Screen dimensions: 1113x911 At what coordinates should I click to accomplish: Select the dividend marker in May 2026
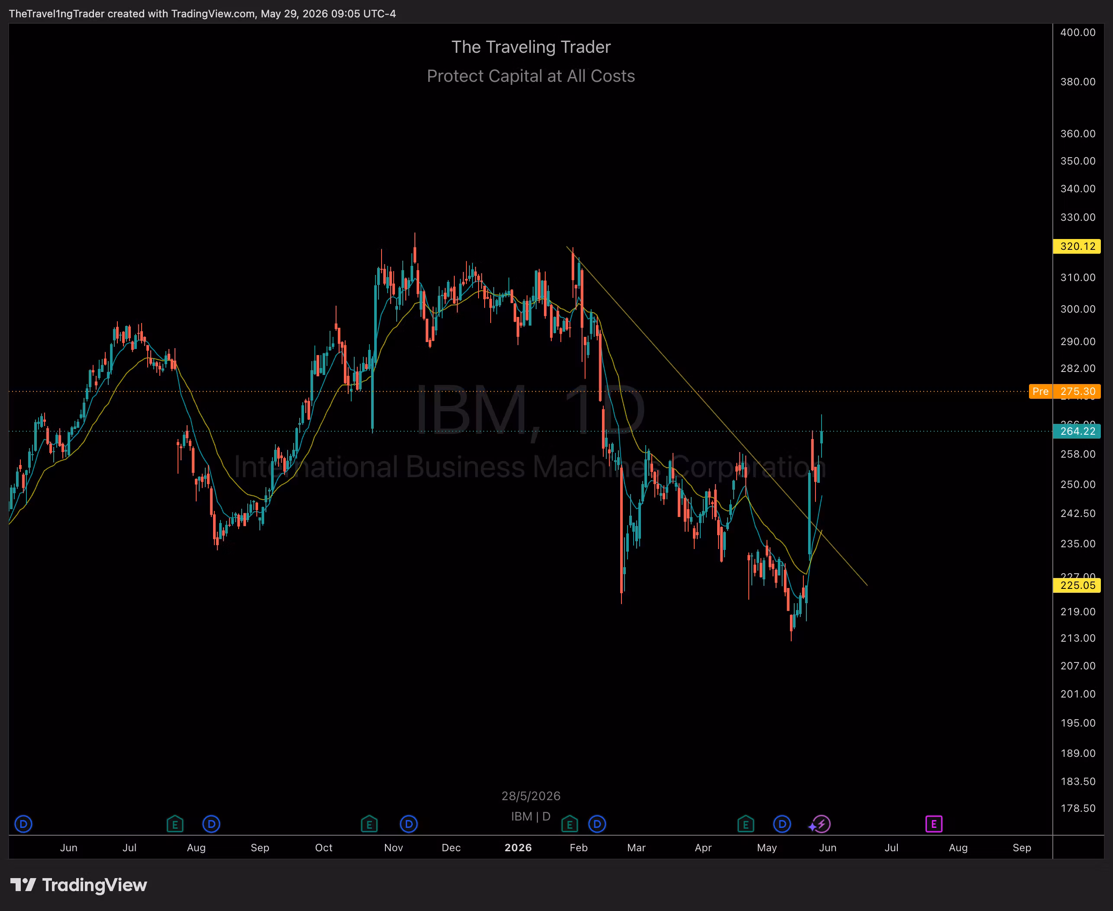(782, 824)
